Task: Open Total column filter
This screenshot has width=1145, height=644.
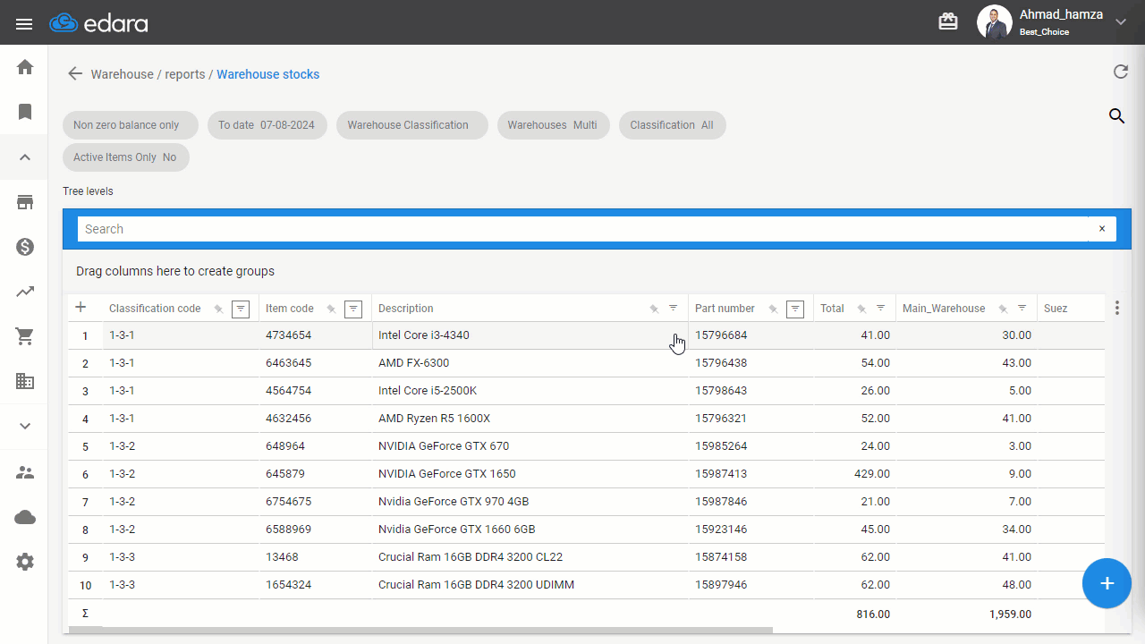Action: pos(881,308)
